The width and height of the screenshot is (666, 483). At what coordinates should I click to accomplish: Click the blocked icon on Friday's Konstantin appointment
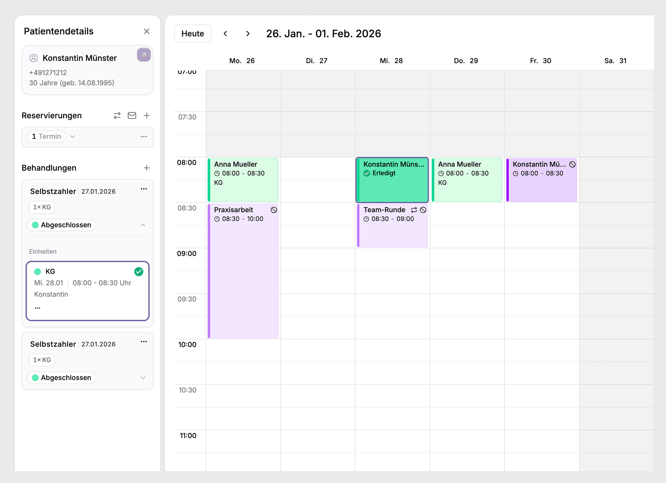coord(572,164)
